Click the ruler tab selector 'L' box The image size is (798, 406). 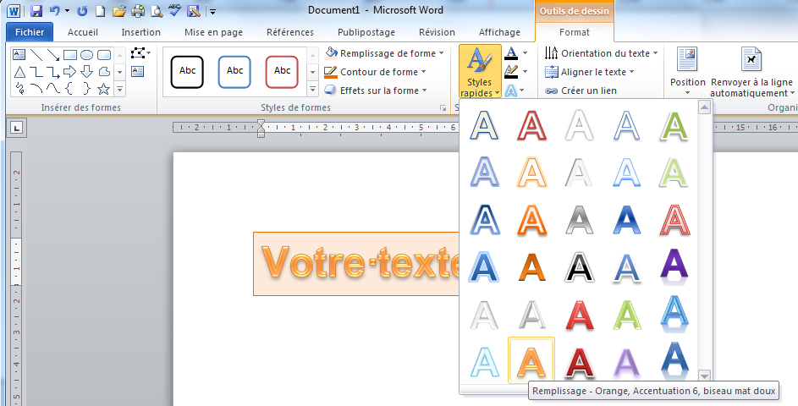[x=16, y=128]
